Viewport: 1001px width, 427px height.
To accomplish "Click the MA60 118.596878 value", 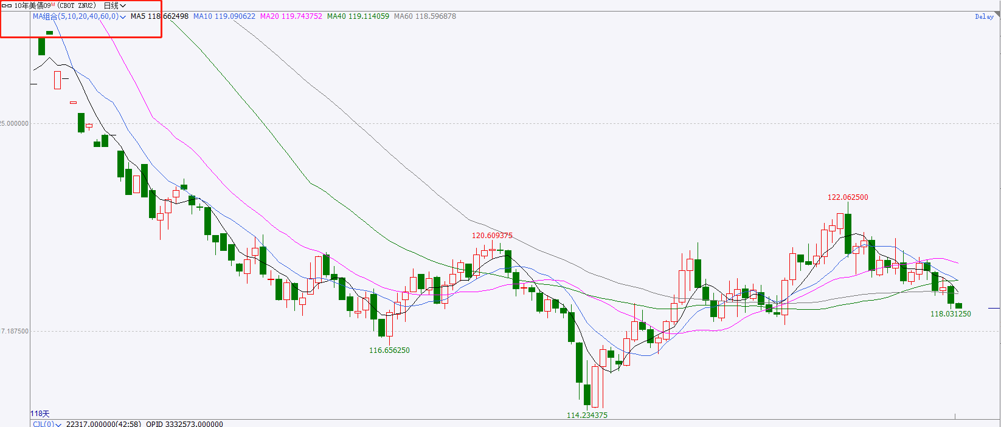I will [425, 16].
